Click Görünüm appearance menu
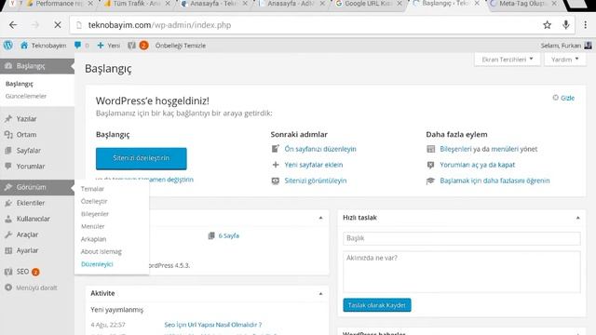 click(x=37, y=187)
